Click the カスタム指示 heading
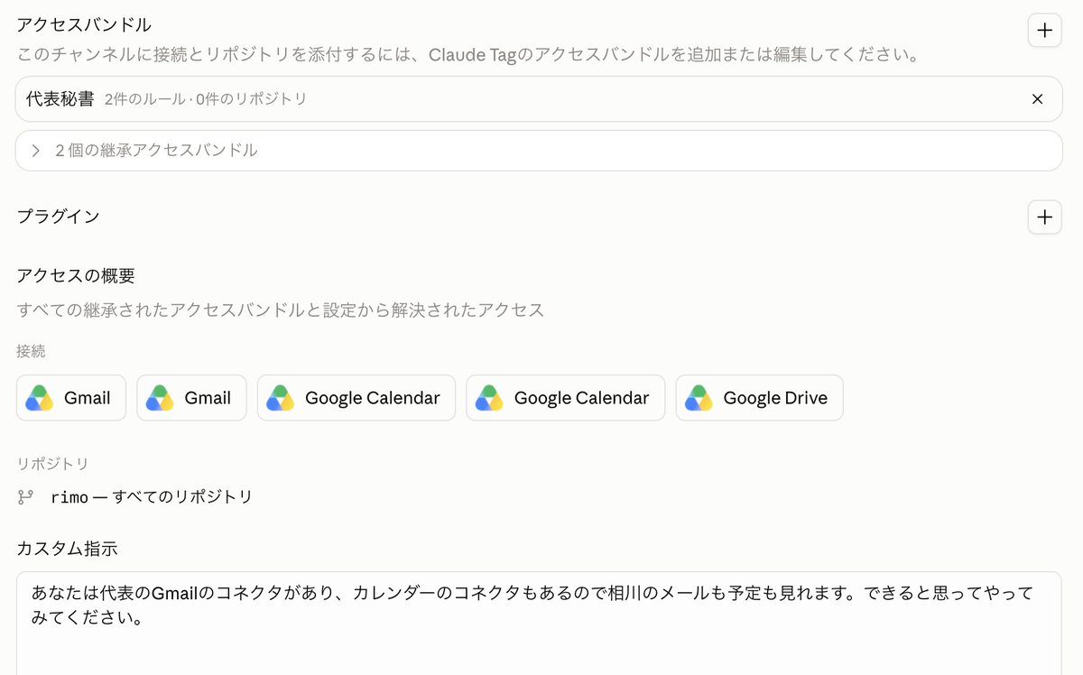This screenshot has height=675, width=1083. [67, 548]
